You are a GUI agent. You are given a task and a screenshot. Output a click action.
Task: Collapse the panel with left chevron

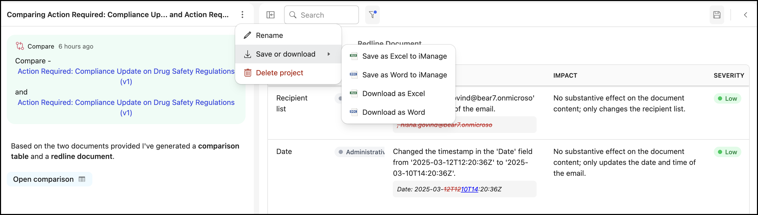click(x=745, y=15)
